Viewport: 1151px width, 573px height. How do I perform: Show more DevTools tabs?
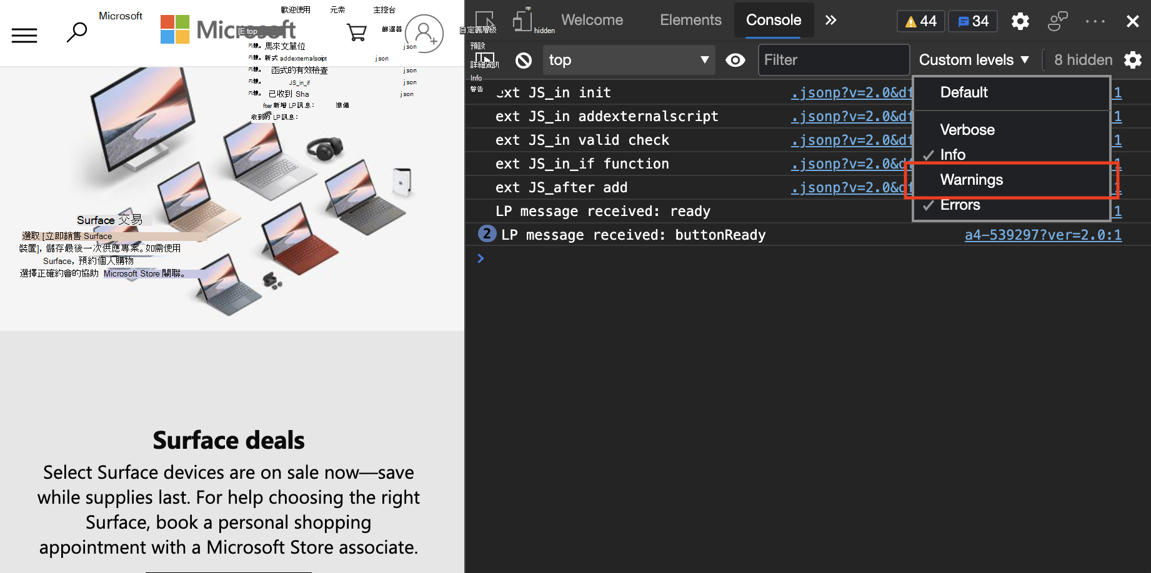tap(830, 20)
